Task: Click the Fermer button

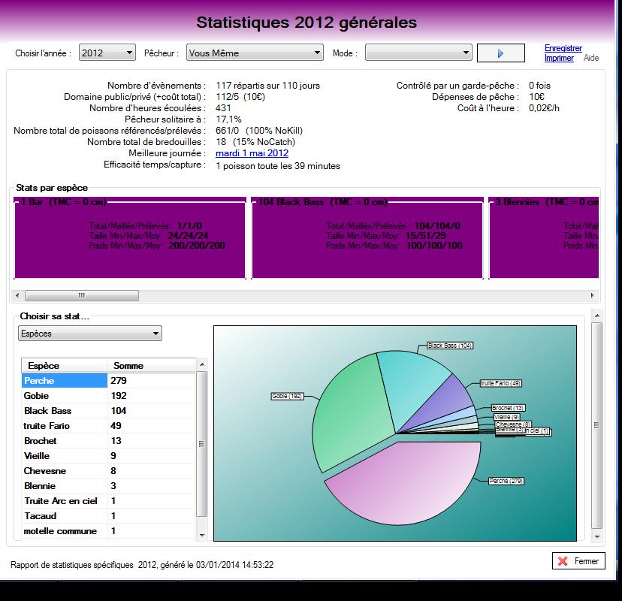Action: [578, 561]
